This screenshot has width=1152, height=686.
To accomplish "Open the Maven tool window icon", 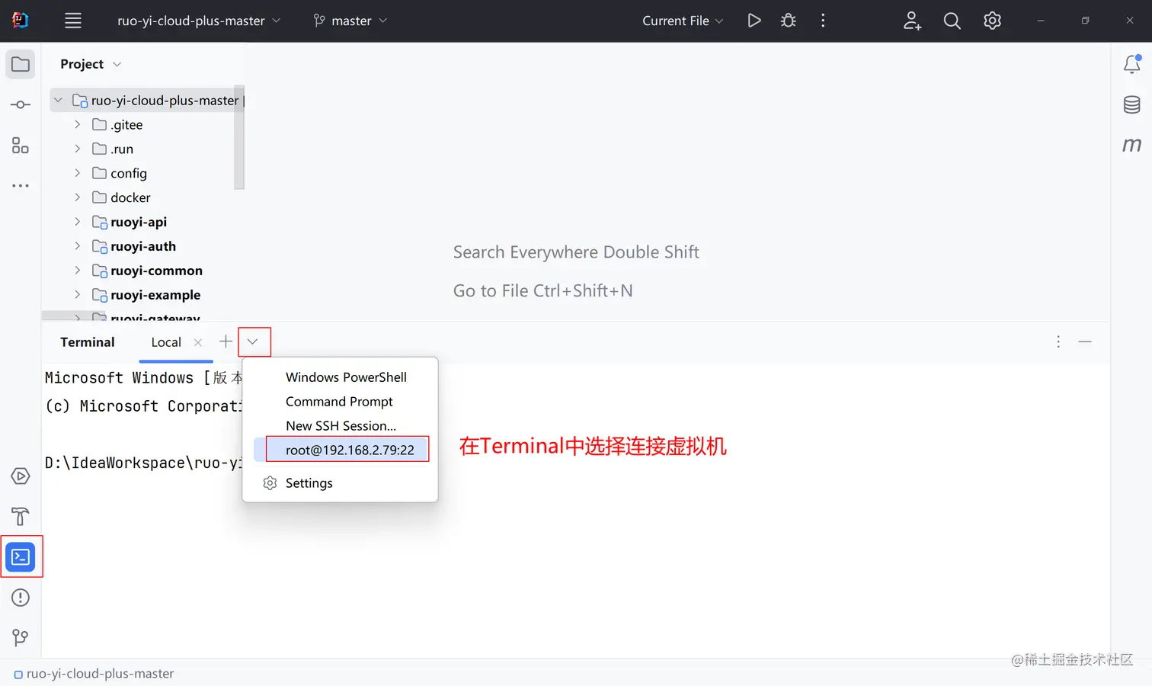I will click(1132, 145).
